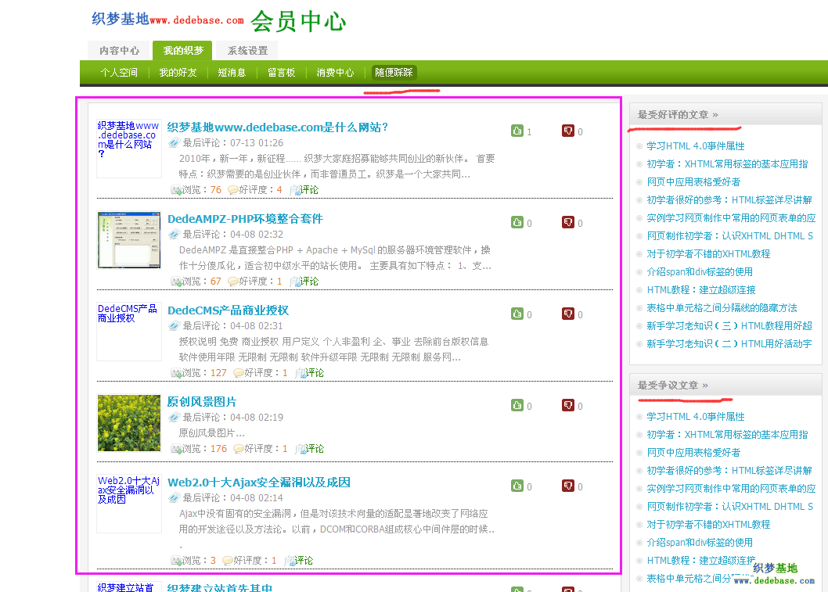Open 新手学习老知识（三）HTML教程用好超 link
This screenshot has height=592, width=828.
pos(729,326)
